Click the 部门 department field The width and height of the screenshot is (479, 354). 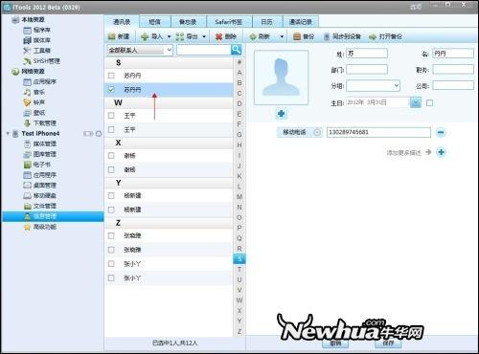pyautogui.click(x=367, y=69)
